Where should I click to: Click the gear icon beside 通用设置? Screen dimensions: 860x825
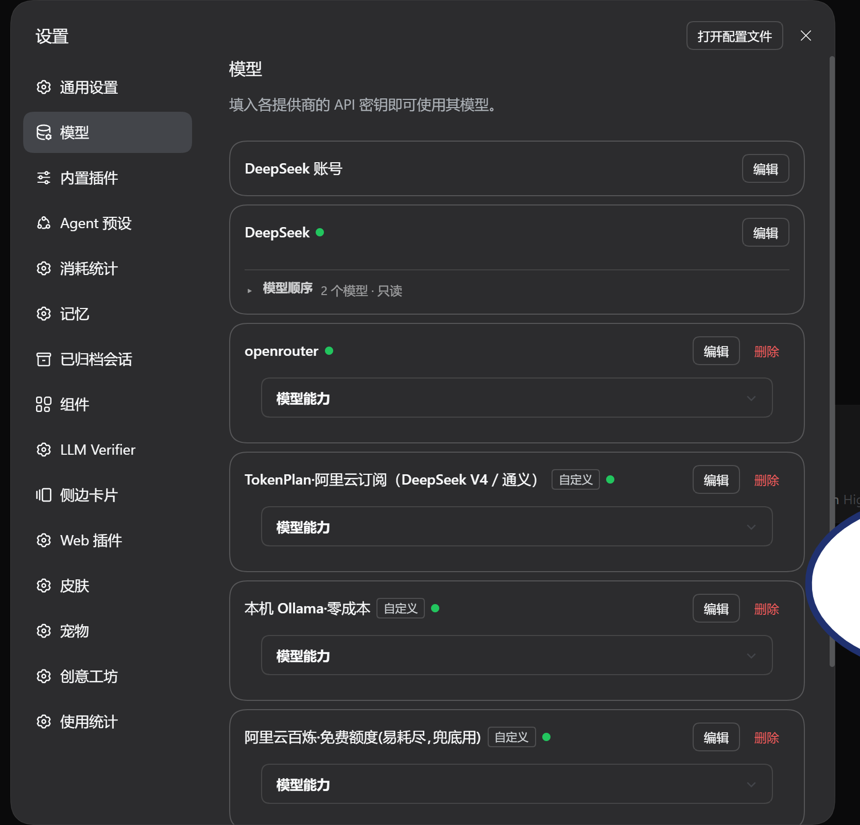44,87
